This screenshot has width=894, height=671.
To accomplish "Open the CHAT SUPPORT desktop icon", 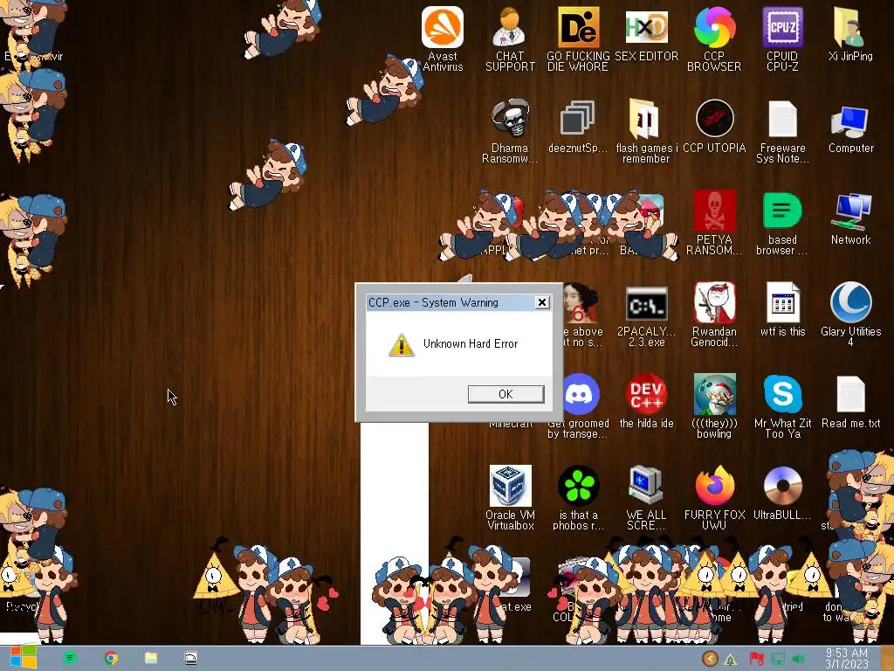I will click(x=510, y=38).
